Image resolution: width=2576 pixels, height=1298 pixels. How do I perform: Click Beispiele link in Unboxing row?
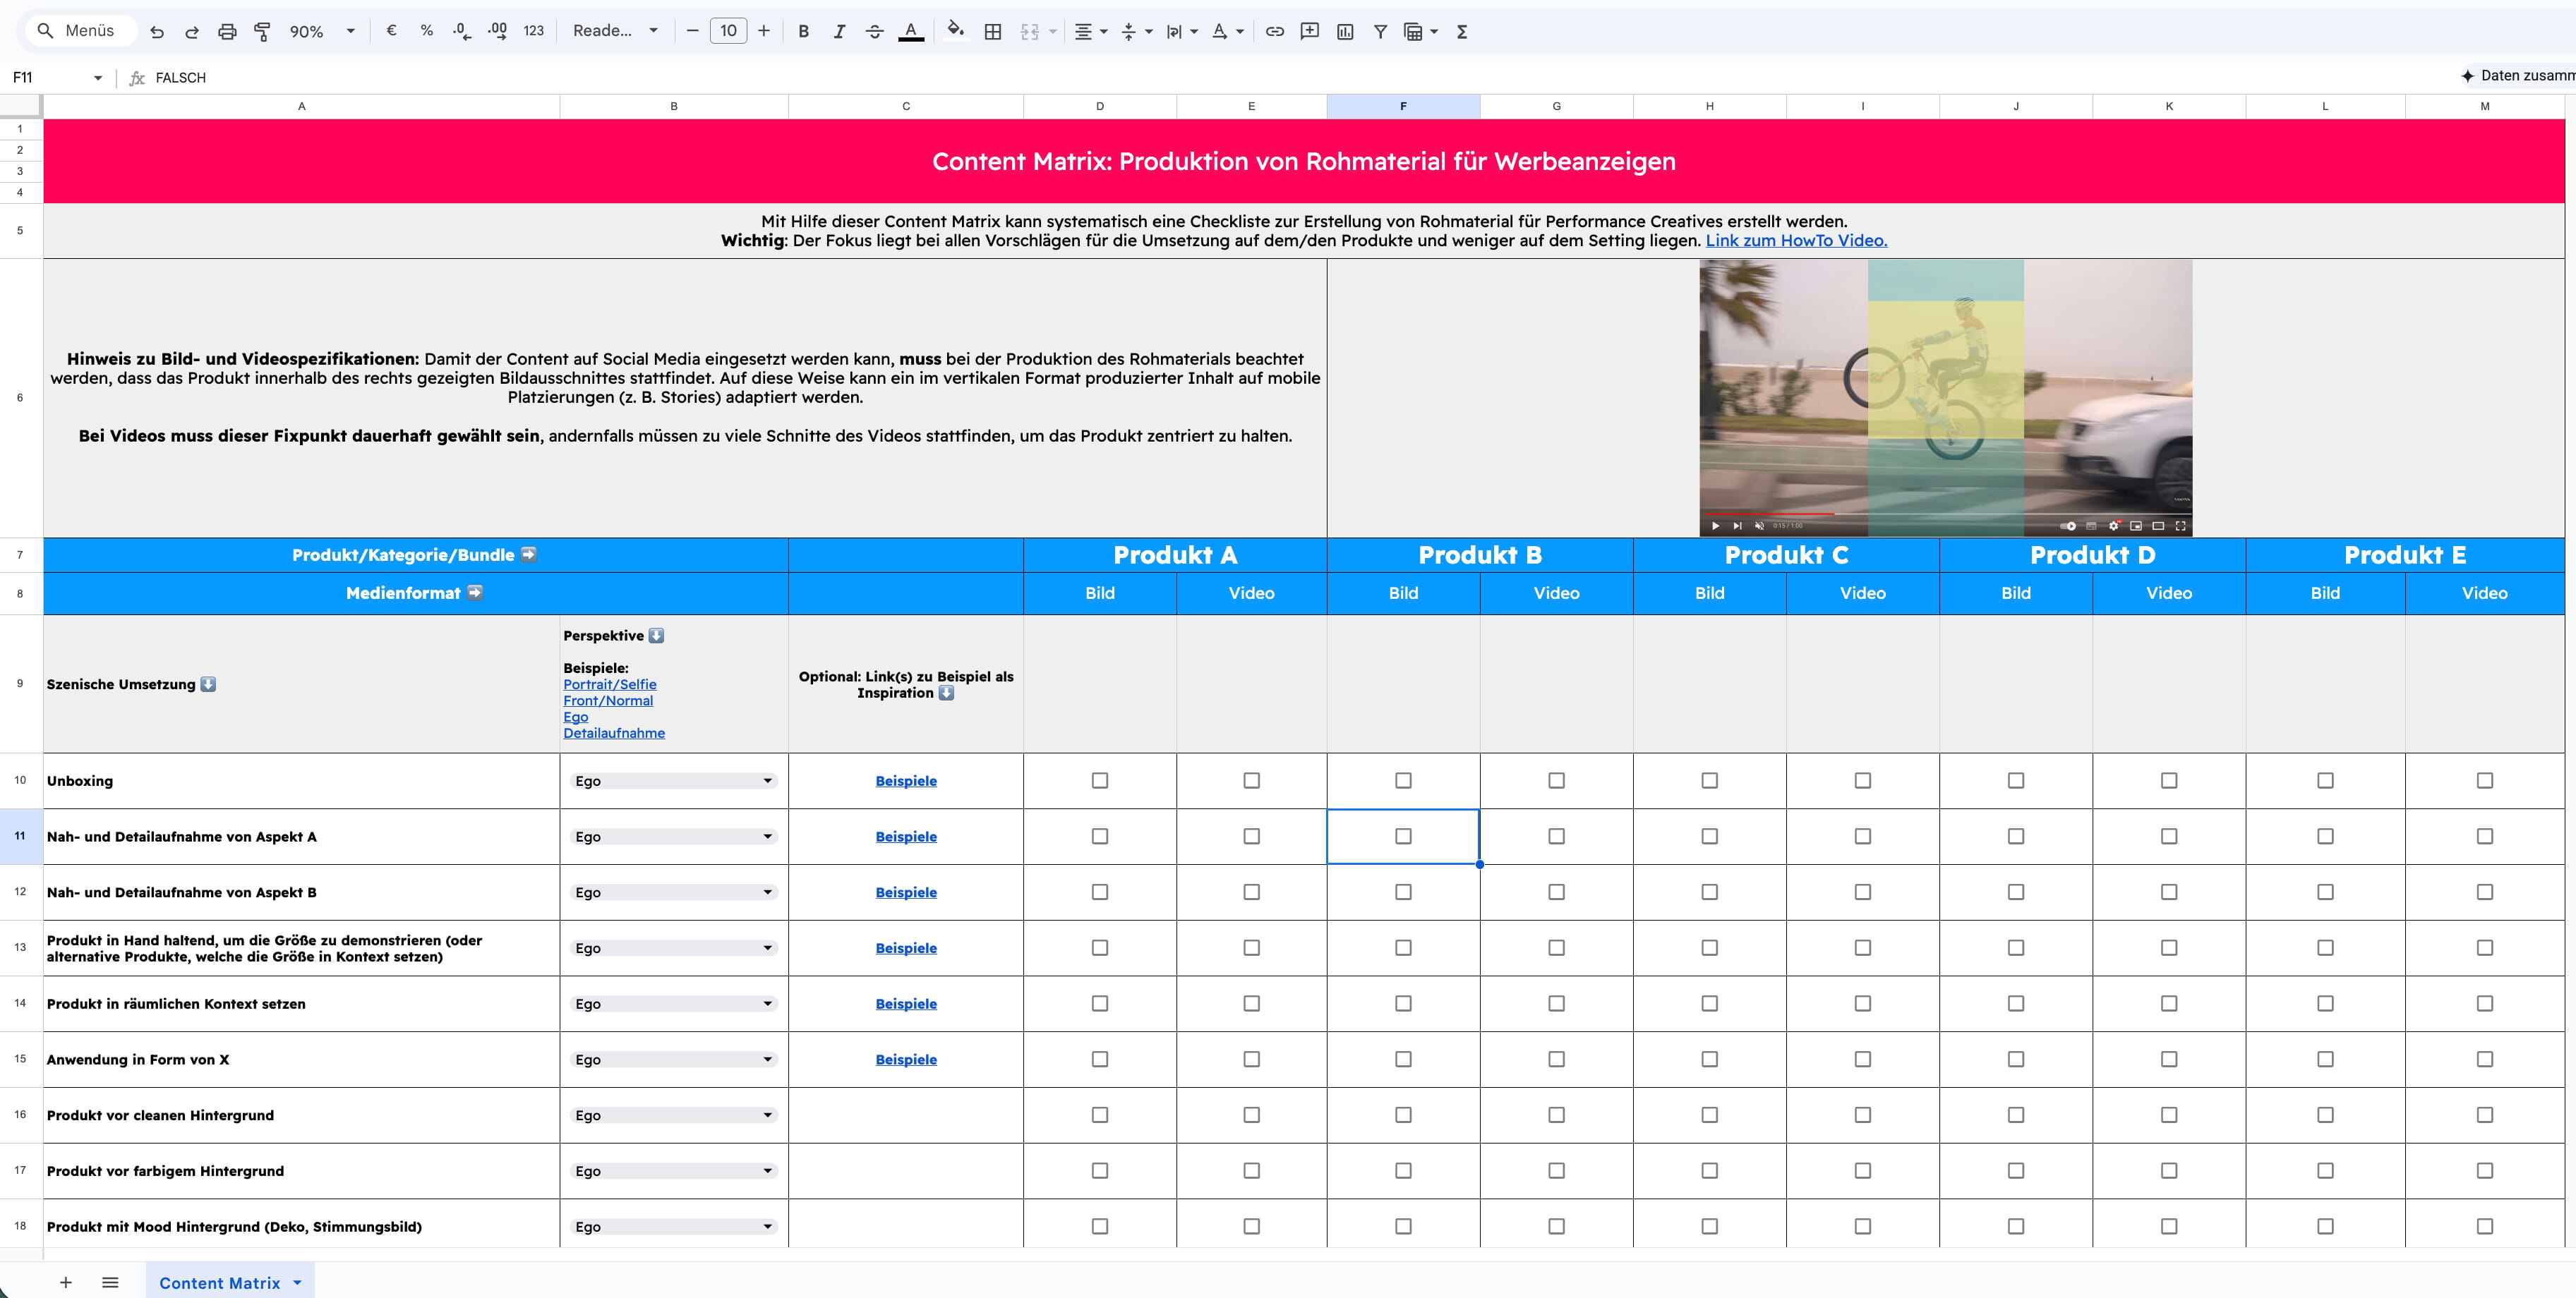906,780
